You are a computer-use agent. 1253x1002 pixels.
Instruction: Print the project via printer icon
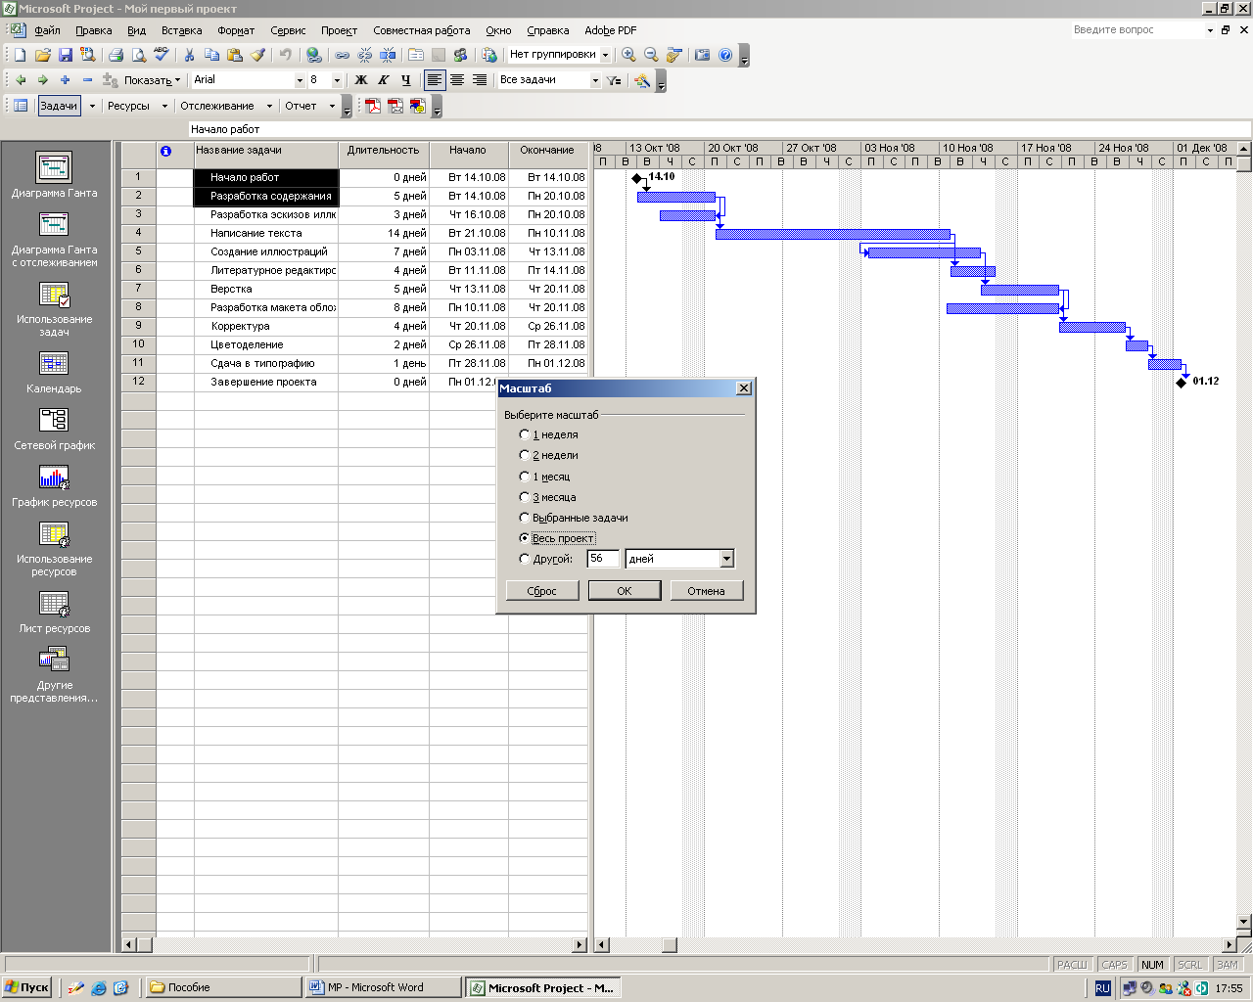coord(116,55)
